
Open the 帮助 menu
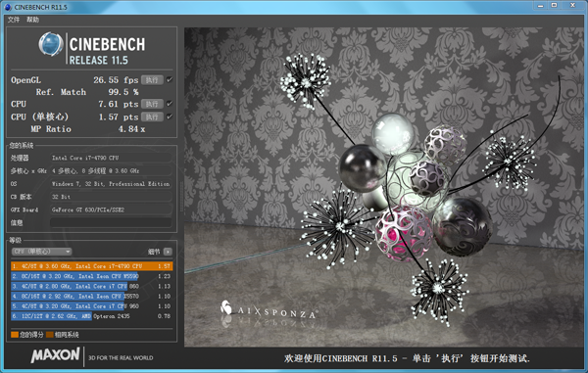pos(32,20)
